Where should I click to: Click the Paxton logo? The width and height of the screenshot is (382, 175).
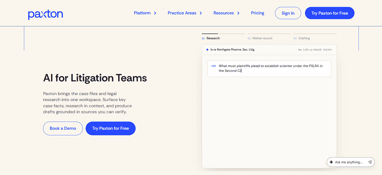45,14
